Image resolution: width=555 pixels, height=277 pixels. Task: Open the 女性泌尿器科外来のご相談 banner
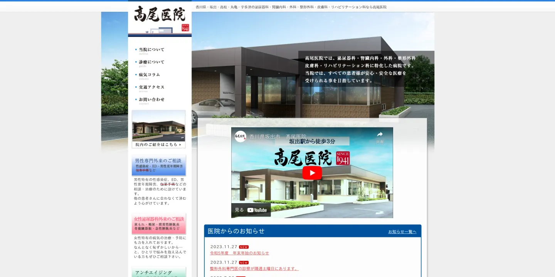[x=159, y=224]
